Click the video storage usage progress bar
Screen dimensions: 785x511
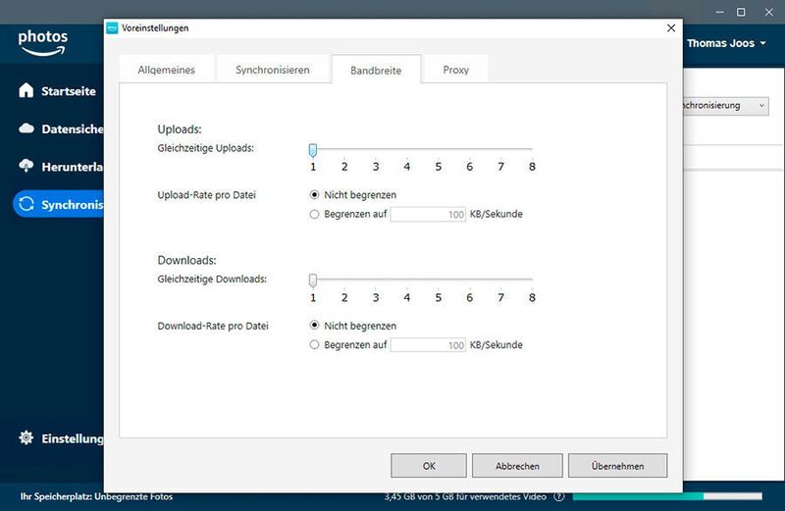point(667,496)
